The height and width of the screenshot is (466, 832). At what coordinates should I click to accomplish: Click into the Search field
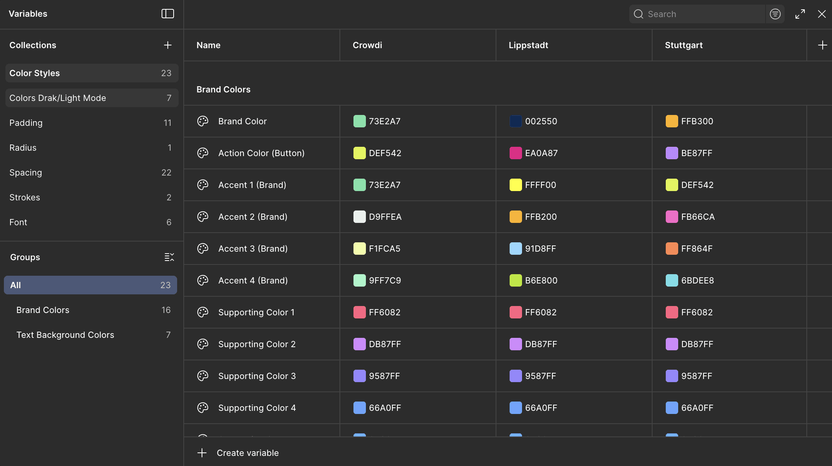703,14
